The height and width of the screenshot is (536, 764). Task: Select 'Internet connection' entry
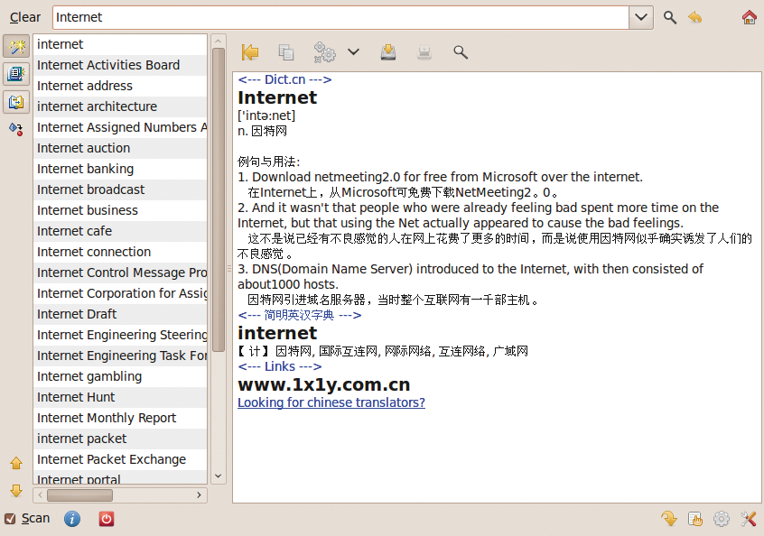(120, 252)
